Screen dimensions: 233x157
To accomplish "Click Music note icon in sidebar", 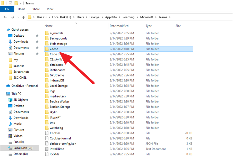I will (10, 124).
